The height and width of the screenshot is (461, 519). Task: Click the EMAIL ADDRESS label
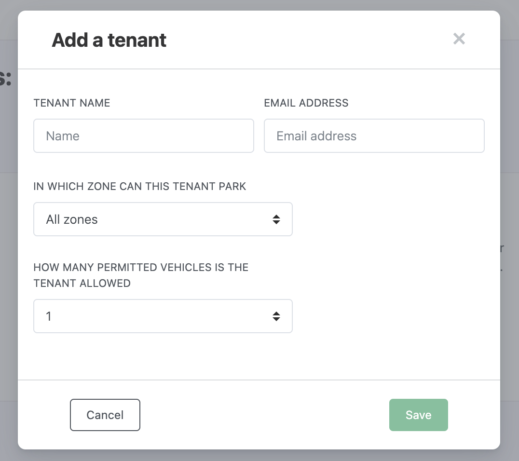coord(306,103)
